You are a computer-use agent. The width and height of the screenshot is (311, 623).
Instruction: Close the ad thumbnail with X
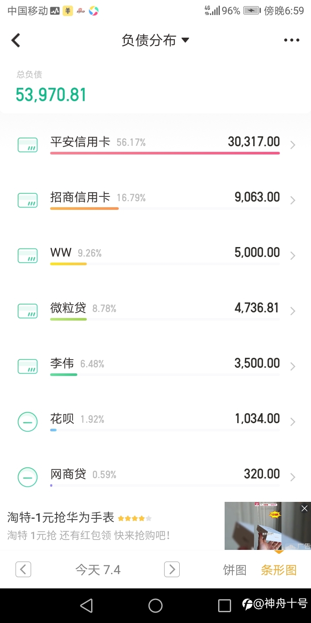305,508
